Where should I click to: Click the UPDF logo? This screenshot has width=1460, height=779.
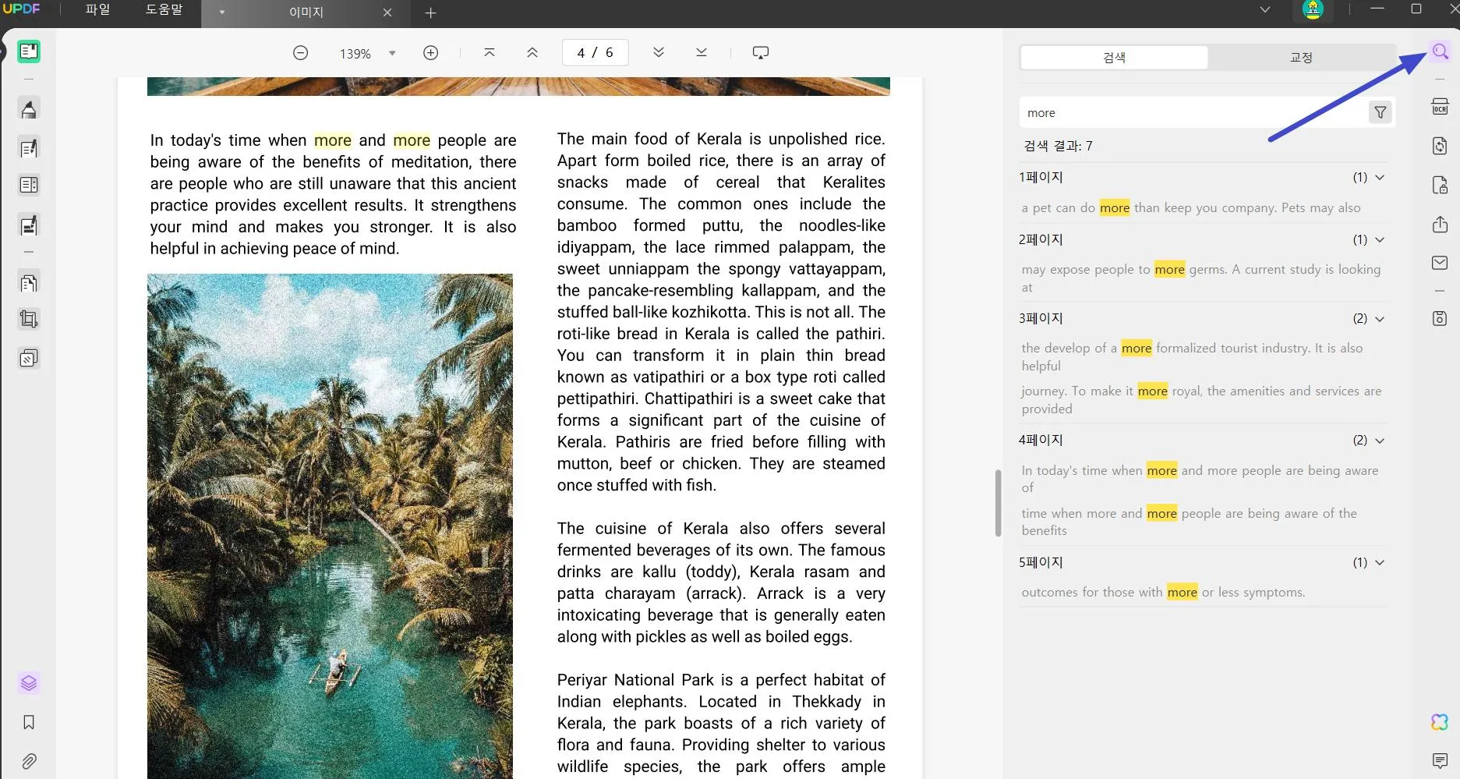(x=22, y=9)
